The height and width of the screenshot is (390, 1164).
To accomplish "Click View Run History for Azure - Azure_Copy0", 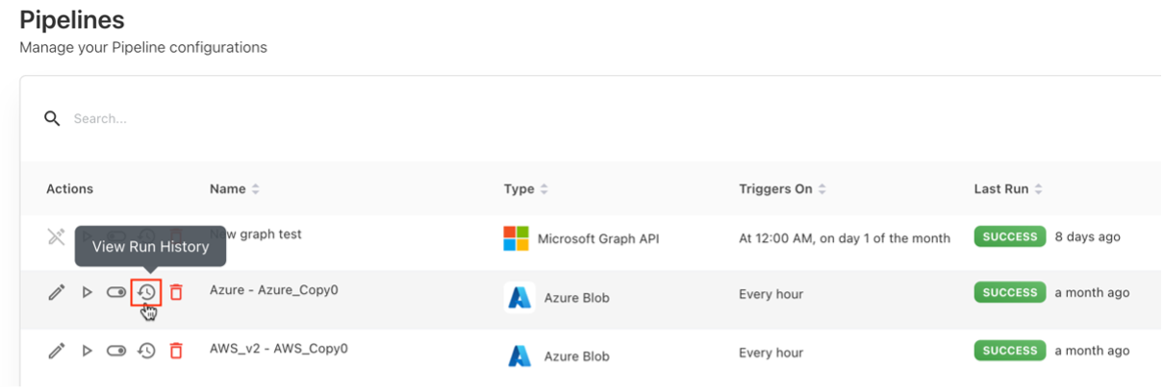I will pyautogui.click(x=146, y=292).
